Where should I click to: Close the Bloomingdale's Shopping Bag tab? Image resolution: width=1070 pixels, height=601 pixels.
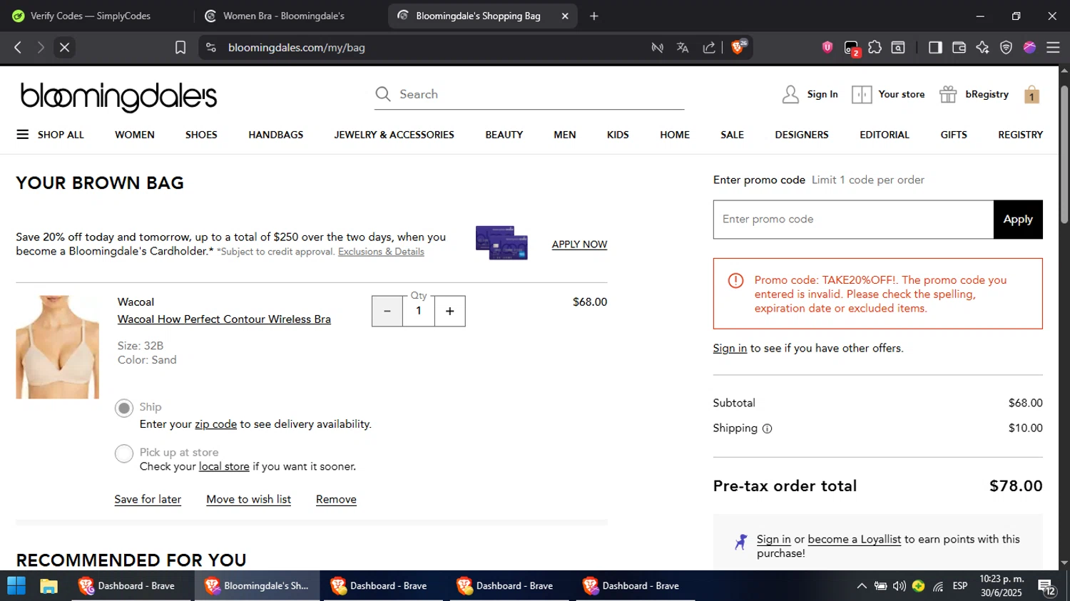(565, 16)
